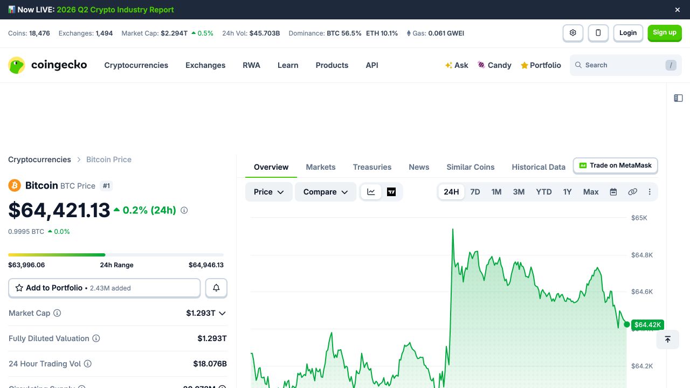Select the 3M time range
690x388 pixels.
coord(519,192)
